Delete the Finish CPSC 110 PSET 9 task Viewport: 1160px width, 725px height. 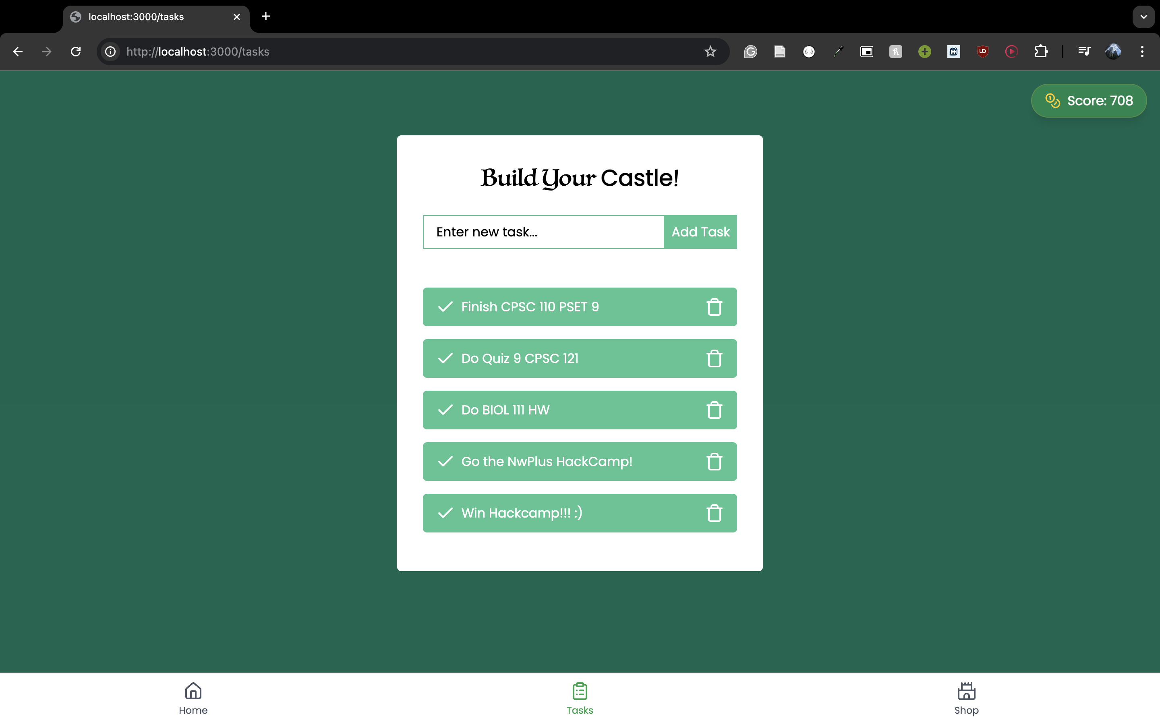[x=714, y=307]
